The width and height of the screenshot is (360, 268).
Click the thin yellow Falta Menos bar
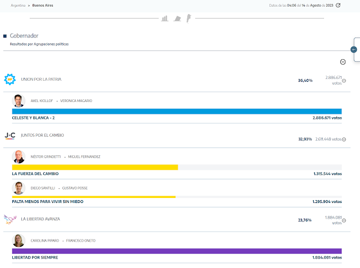94,197
